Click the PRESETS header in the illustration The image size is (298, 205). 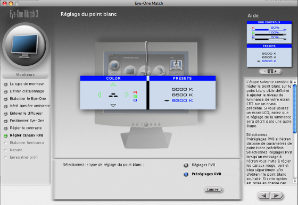(183, 78)
